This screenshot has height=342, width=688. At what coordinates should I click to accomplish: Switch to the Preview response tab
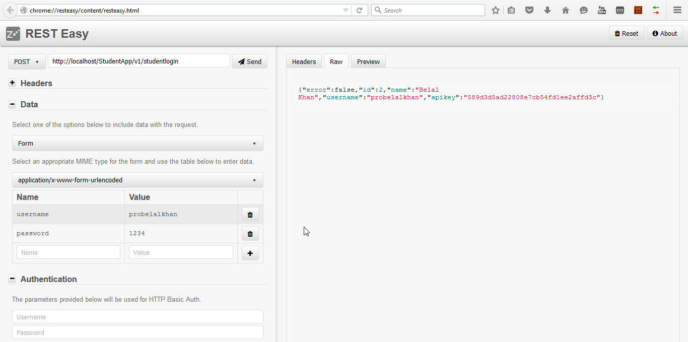[x=368, y=61]
